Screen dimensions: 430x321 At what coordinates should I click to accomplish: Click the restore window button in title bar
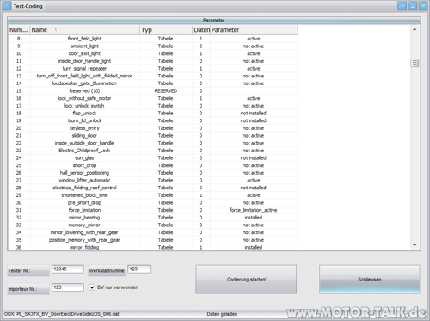pos(402,6)
